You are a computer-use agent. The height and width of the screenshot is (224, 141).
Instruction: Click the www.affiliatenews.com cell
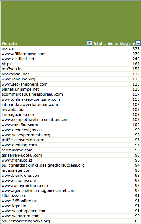click(46, 54)
